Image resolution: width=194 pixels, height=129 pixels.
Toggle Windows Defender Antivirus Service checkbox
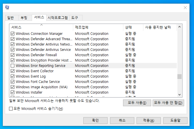click(x=12, y=50)
